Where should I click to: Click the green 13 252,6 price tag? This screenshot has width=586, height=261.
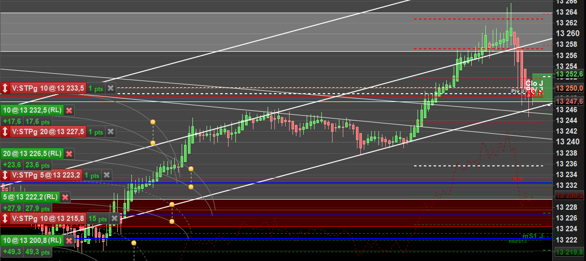click(x=569, y=74)
